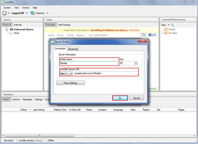Open the Visitors tab in bottom panel
The image size is (198, 144).
7,100
